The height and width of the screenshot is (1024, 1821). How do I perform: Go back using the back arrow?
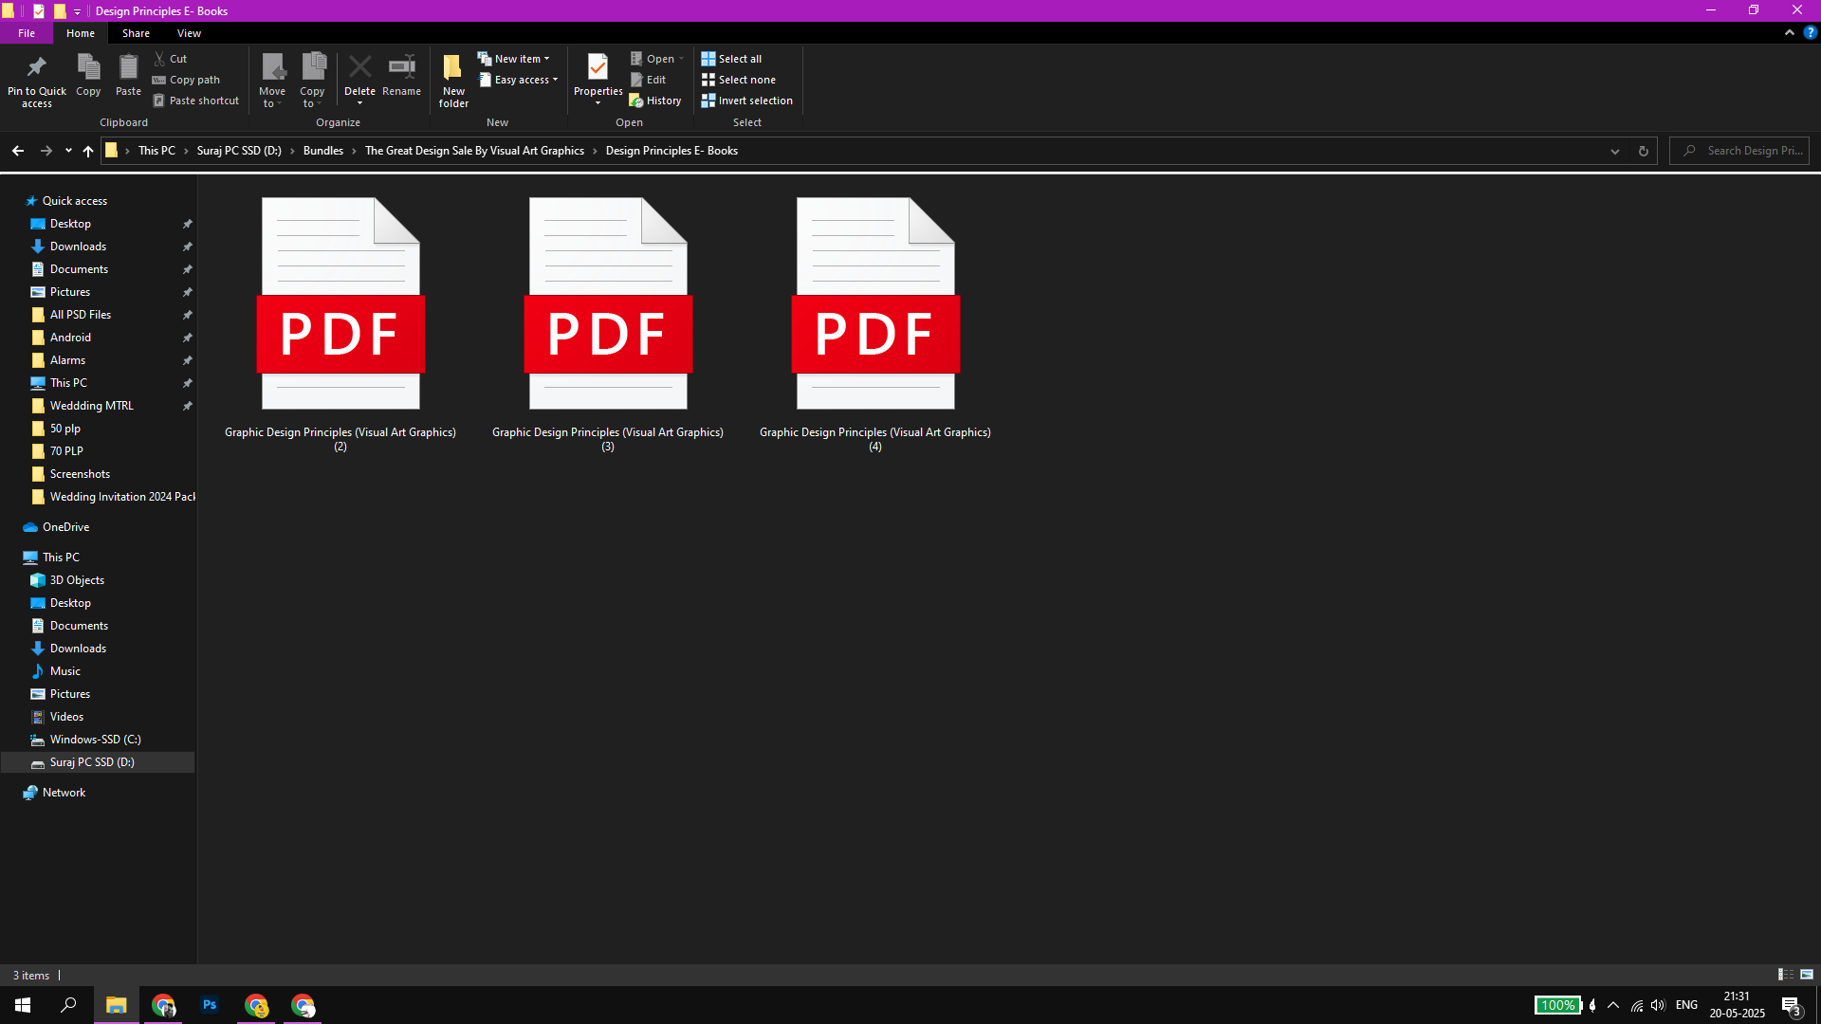point(18,151)
